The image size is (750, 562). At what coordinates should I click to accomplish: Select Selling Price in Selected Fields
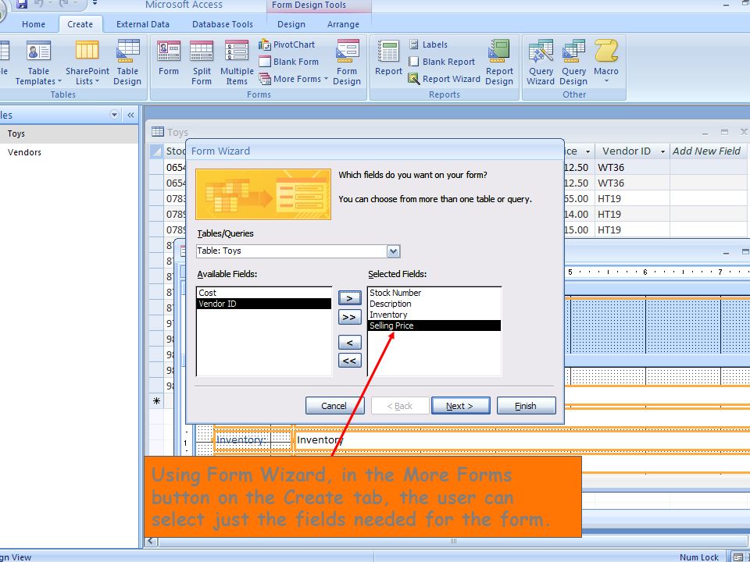[x=434, y=326]
